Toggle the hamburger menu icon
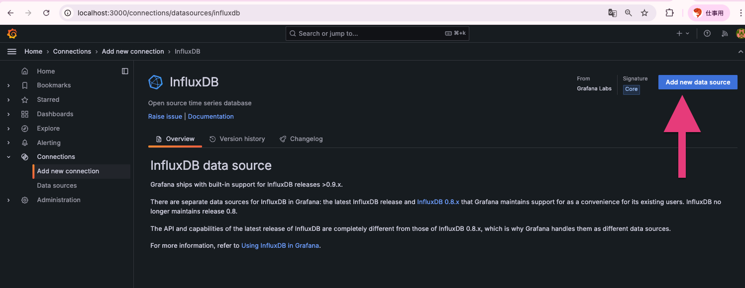This screenshot has height=288, width=745. [x=12, y=52]
